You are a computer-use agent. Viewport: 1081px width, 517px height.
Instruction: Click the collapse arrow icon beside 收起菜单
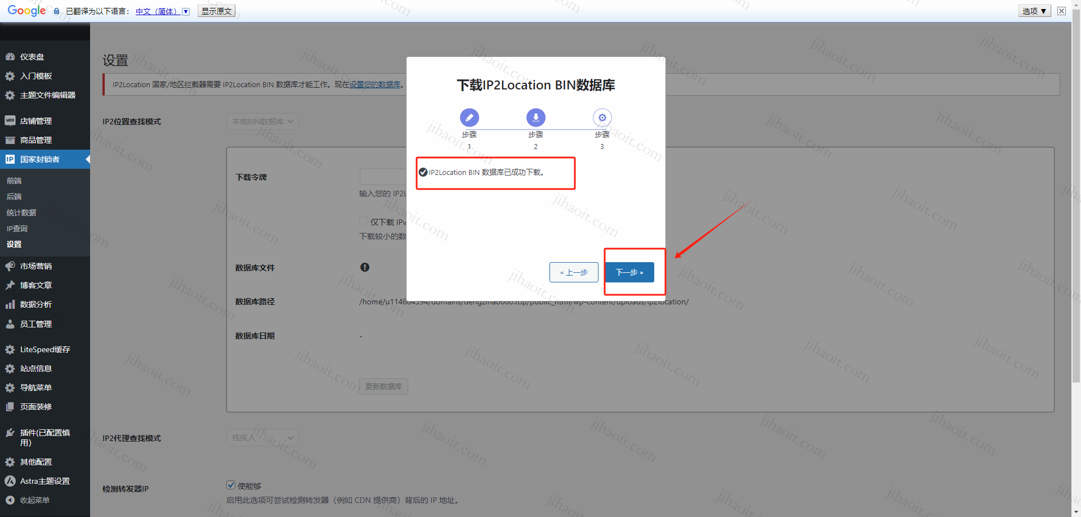pyautogui.click(x=10, y=500)
